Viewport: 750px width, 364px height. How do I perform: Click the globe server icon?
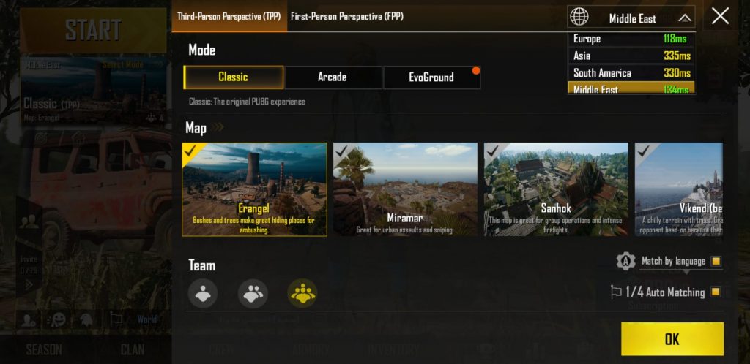pyautogui.click(x=579, y=17)
